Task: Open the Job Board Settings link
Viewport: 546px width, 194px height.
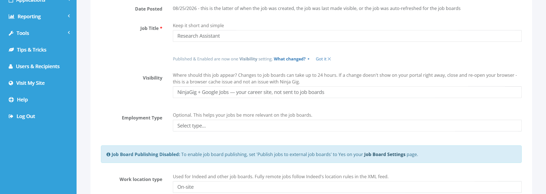Action: tap(385, 154)
